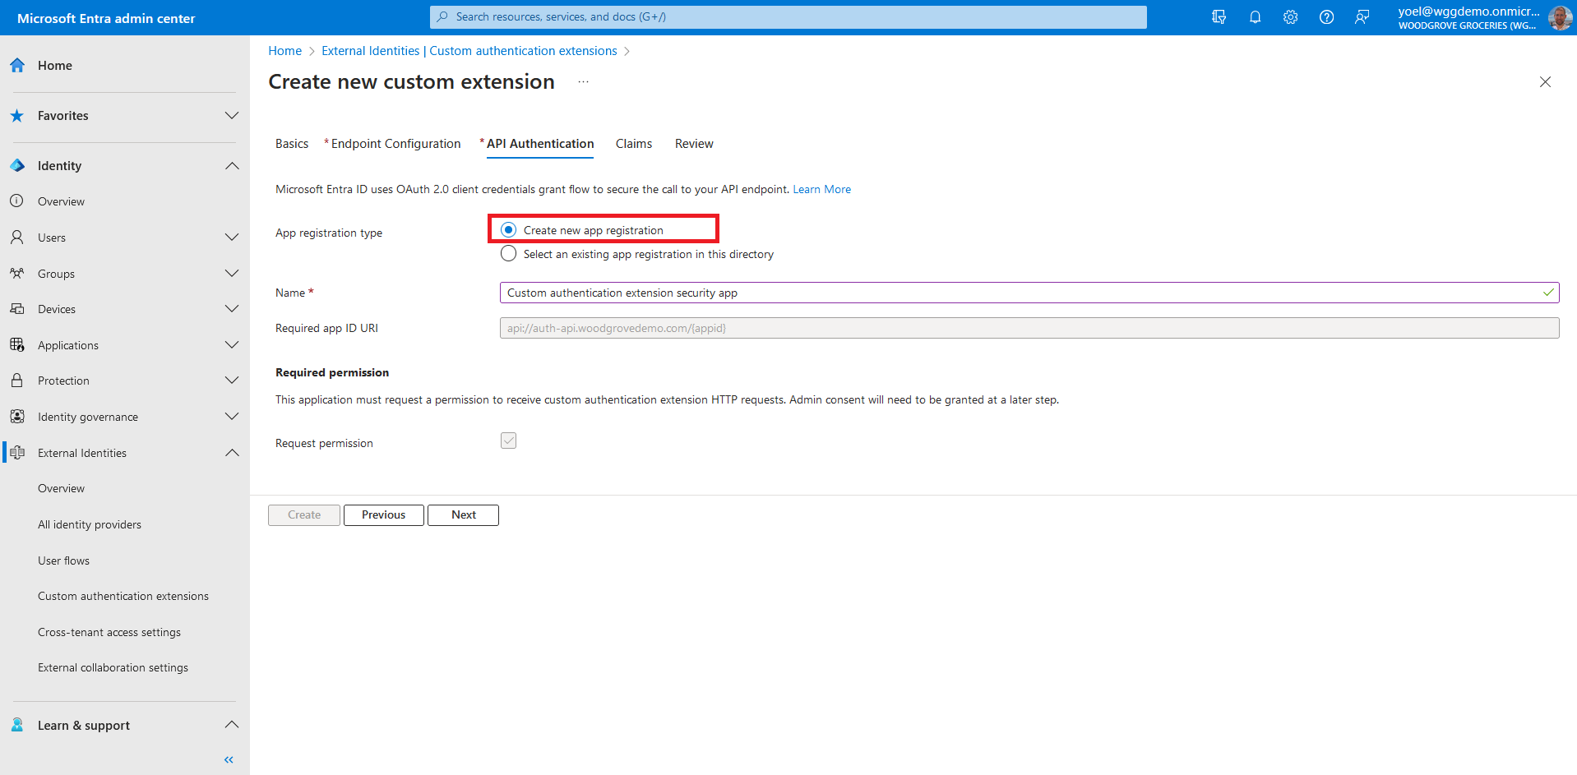This screenshot has height=775, width=1577.
Task: Open the Claims tab
Action: [x=633, y=144]
